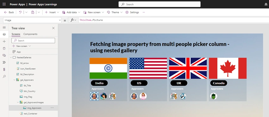Open the Variables tools icon in sidebar
Image resolution: width=269 pixels, height=117 pixels.
tap(4, 69)
